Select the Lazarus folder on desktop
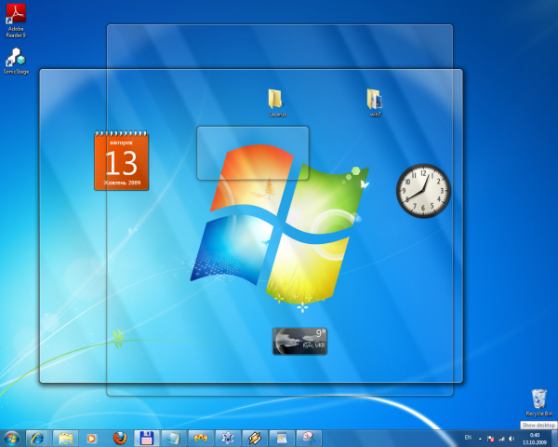Image resolution: width=558 pixels, height=447 pixels. tap(276, 103)
